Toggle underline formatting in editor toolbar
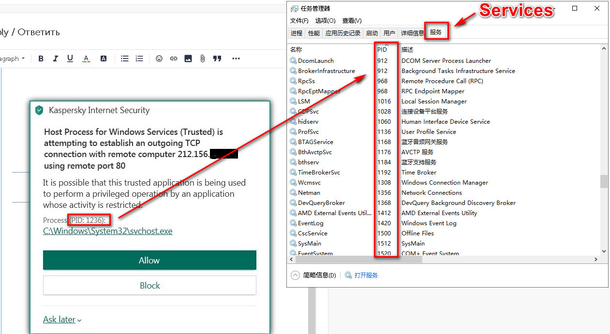Image resolution: width=610 pixels, height=334 pixels. pyautogui.click(x=70, y=58)
